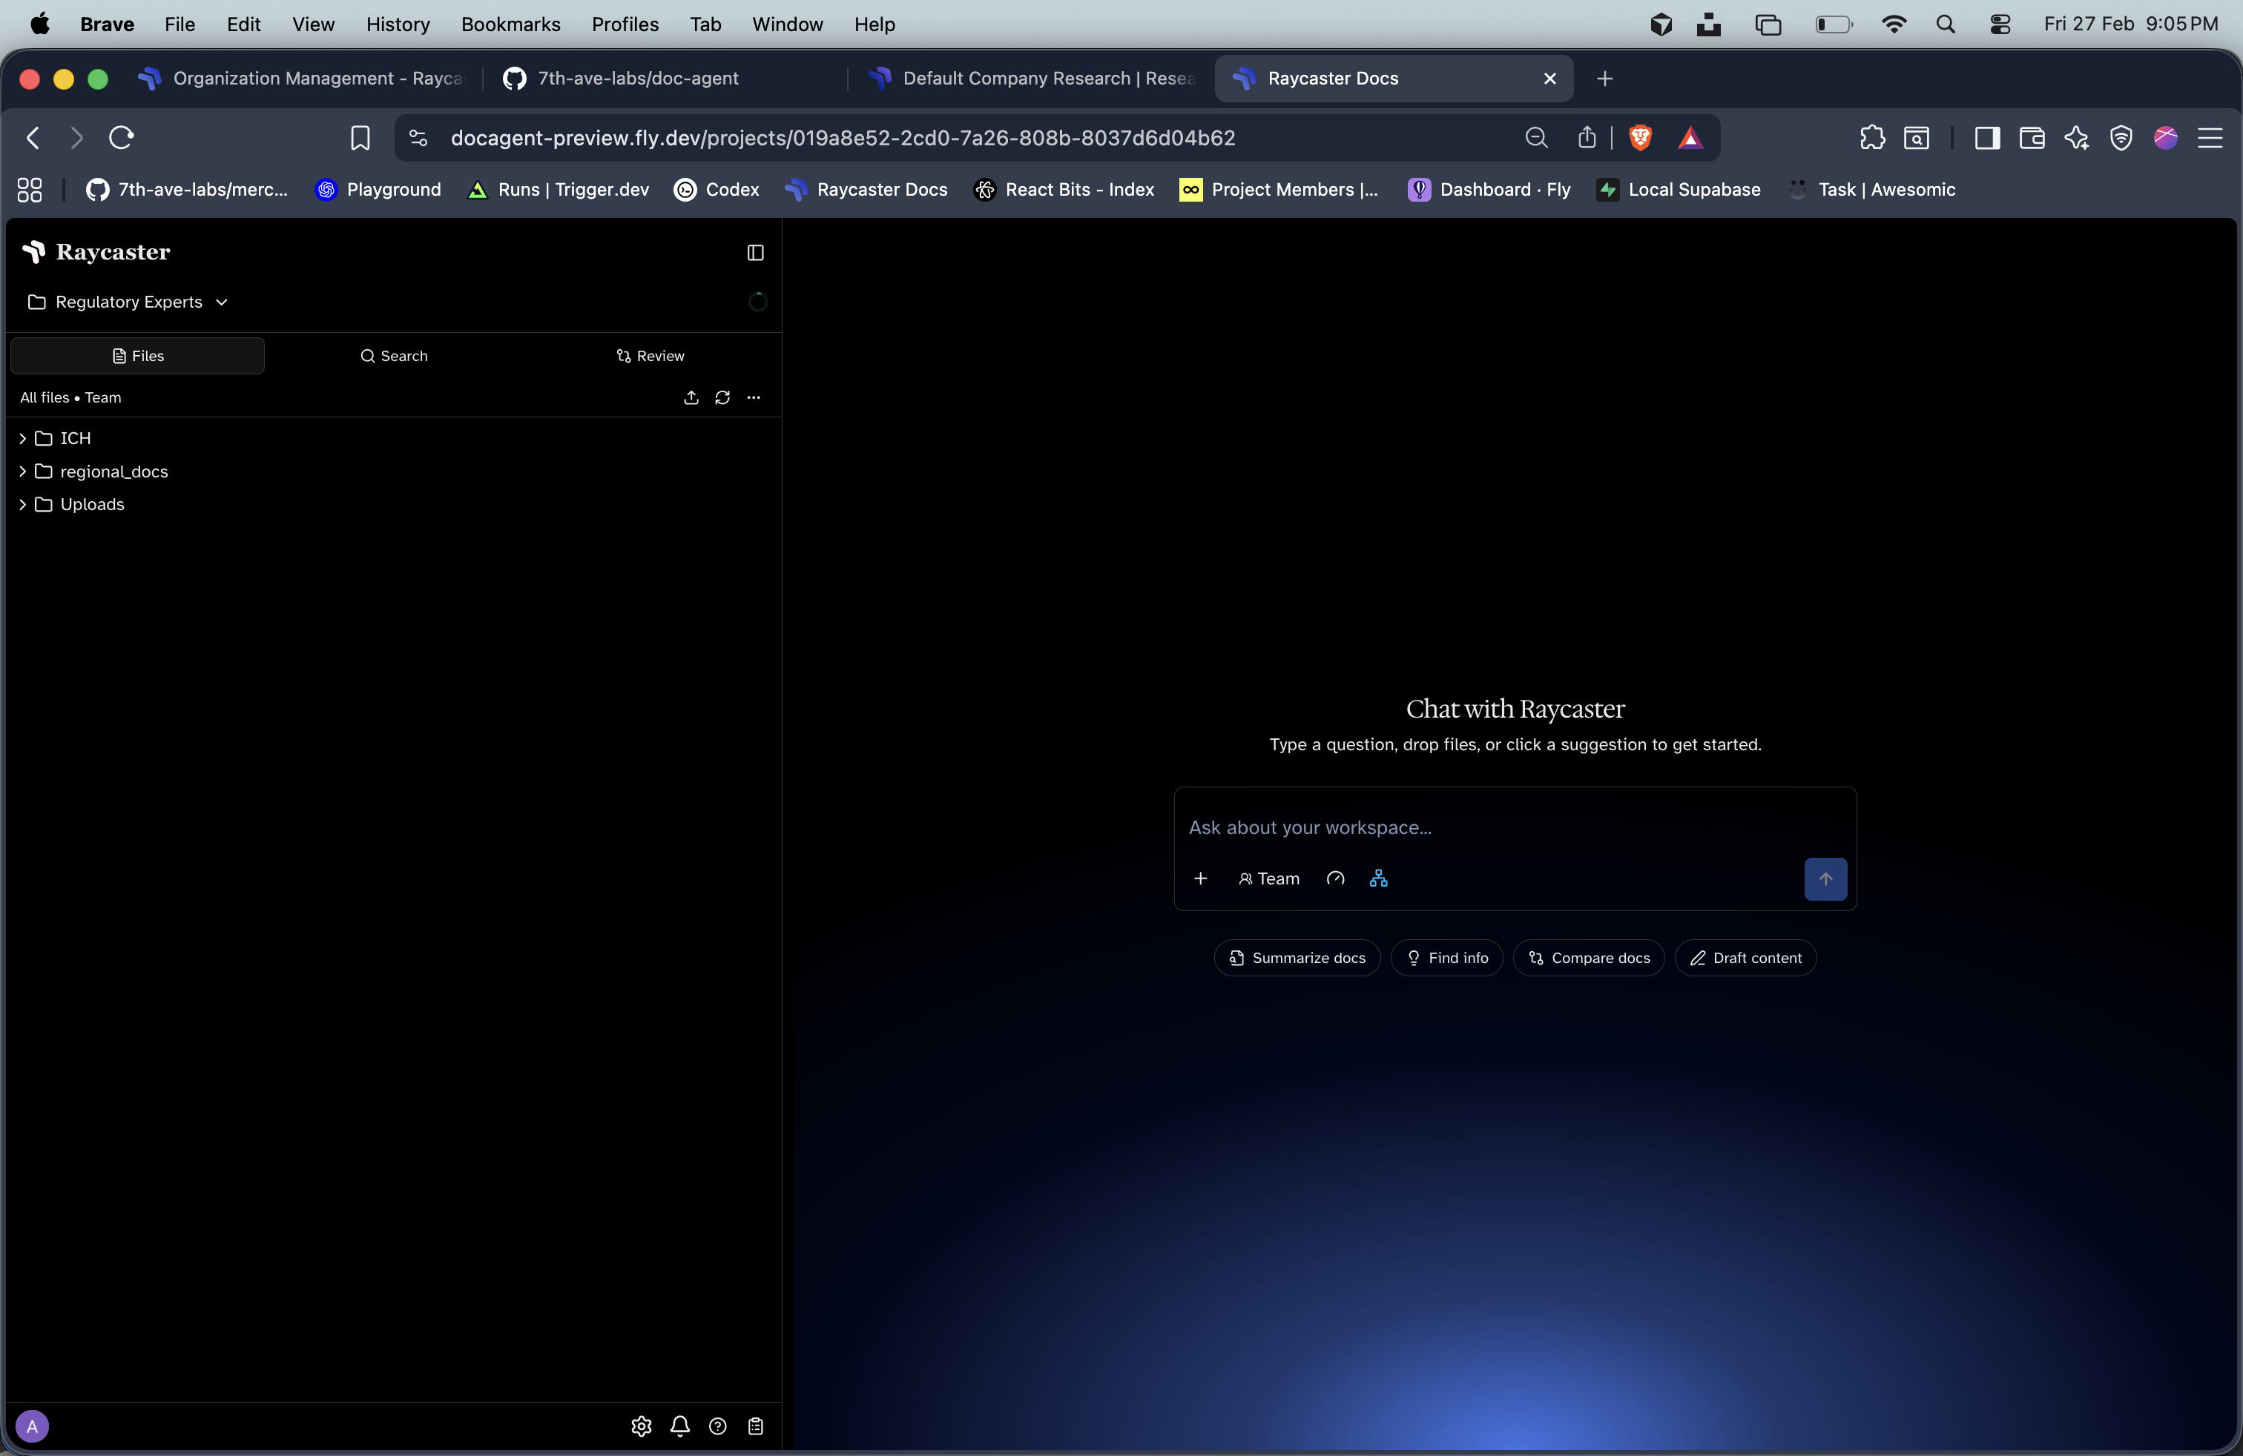Screen dimensions: 2243x1456
Task: Open the Regulatory Experts project dropdown
Action: 128,302
